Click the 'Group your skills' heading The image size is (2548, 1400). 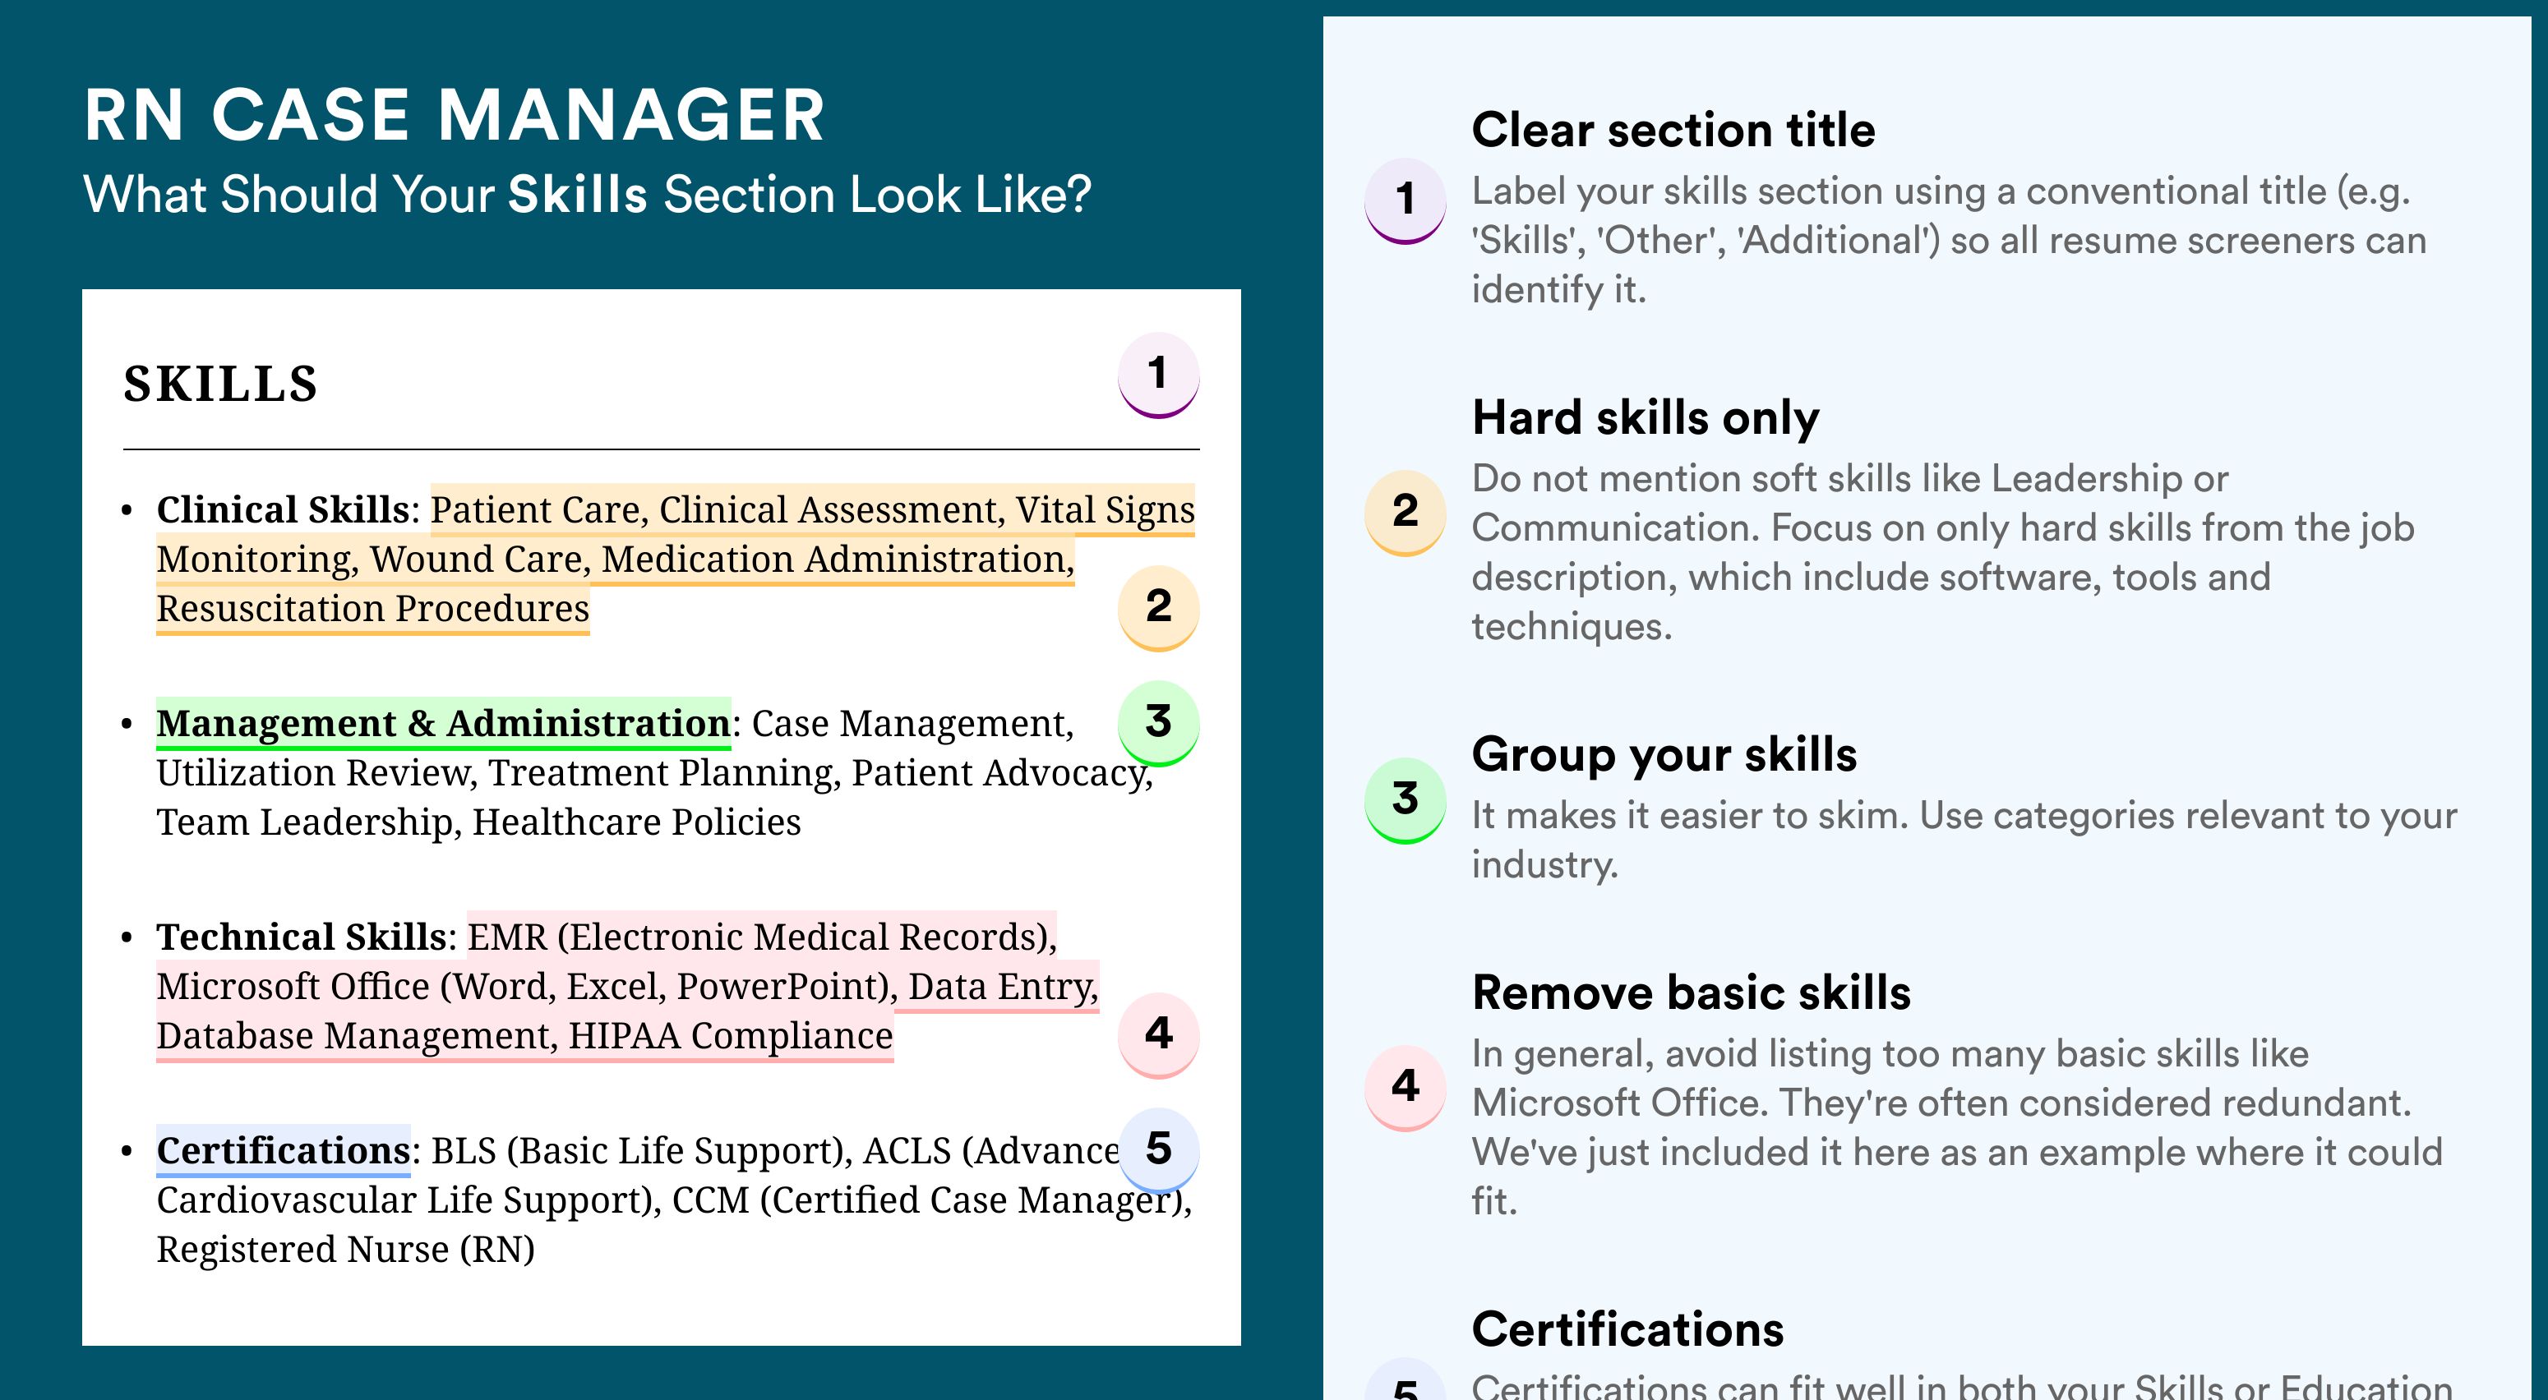1664,755
